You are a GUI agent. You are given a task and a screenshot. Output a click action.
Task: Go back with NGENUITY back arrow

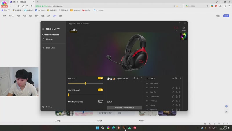coord(43,23)
